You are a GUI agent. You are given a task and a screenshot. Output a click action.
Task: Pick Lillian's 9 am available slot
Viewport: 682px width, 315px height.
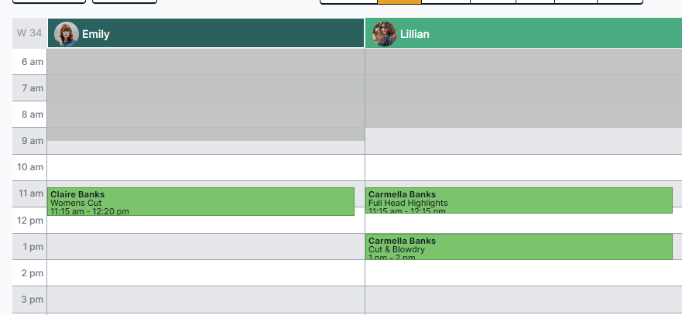coord(523,141)
